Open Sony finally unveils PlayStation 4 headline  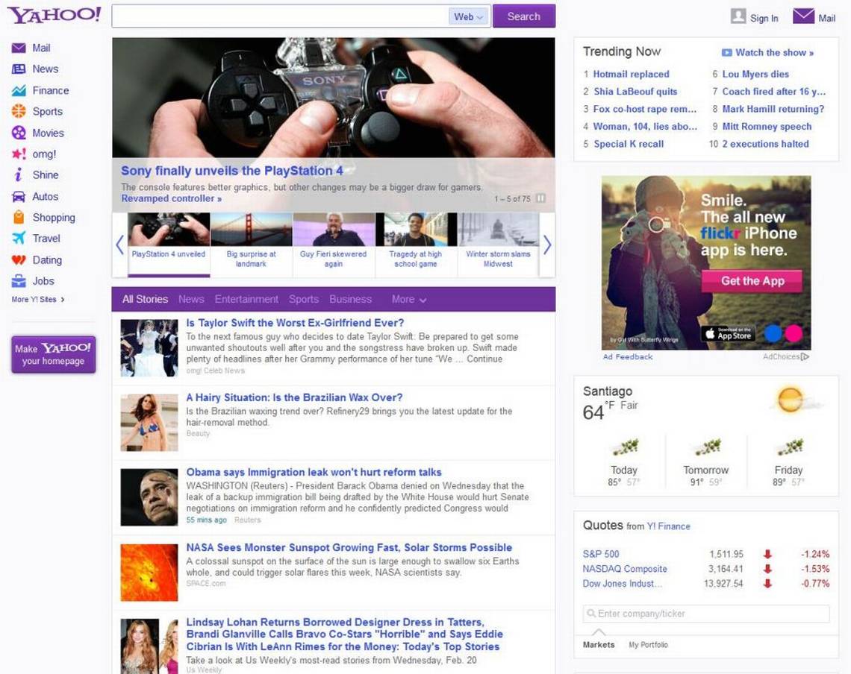(x=231, y=171)
